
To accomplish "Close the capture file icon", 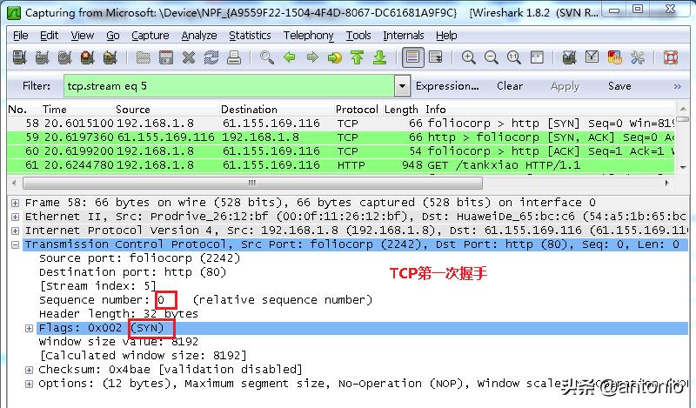I will tap(189, 57).
